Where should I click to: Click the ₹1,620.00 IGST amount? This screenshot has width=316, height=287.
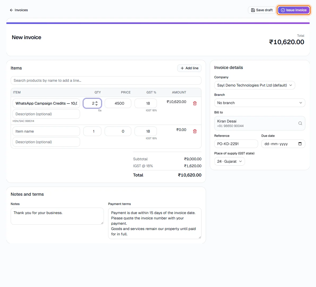[x=193, y=166]
